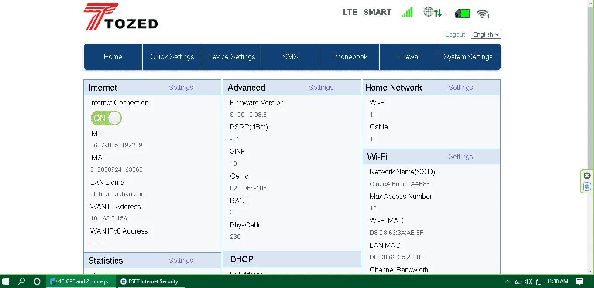
Task: Click PhysCellId value 235
Action: click(x=235, y=237)
